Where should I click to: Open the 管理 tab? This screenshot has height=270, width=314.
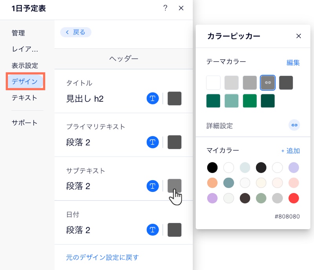point(18,33)
